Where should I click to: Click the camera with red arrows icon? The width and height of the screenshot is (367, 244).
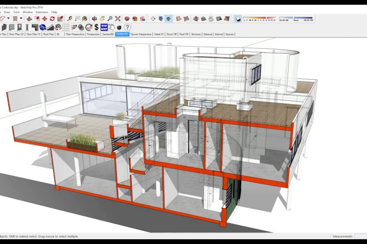(x=58, y=27)
